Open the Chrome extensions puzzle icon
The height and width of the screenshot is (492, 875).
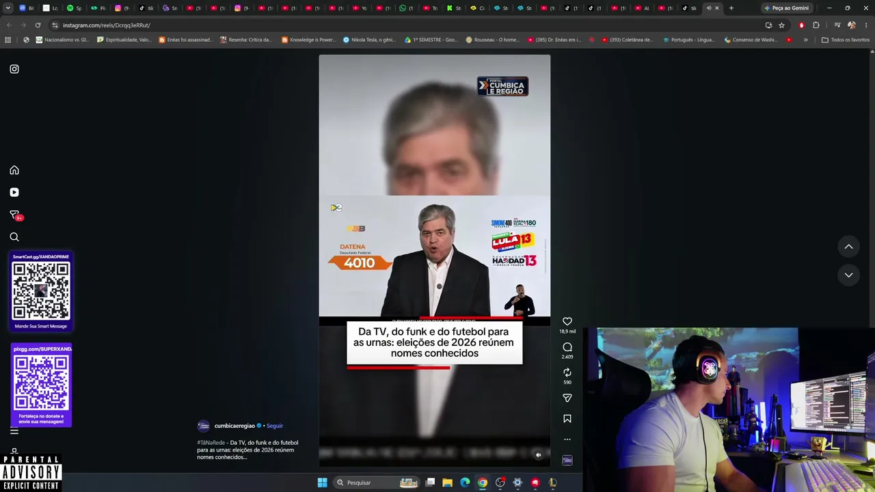816,25
